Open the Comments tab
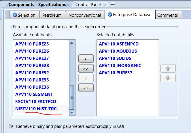Screen dimensions: 191x133 (x=168, y=15)
